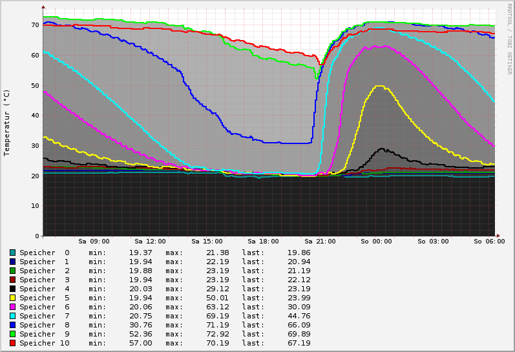Select the blue Speicher 8 legend swatch
The image size is (515, 352).
tap(12, 325)
